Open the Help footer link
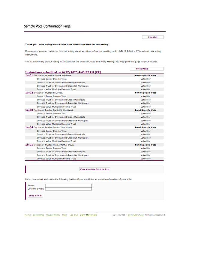Image resolution: width=204 pixels, height=264 pixels. click(x=64, y=215)
